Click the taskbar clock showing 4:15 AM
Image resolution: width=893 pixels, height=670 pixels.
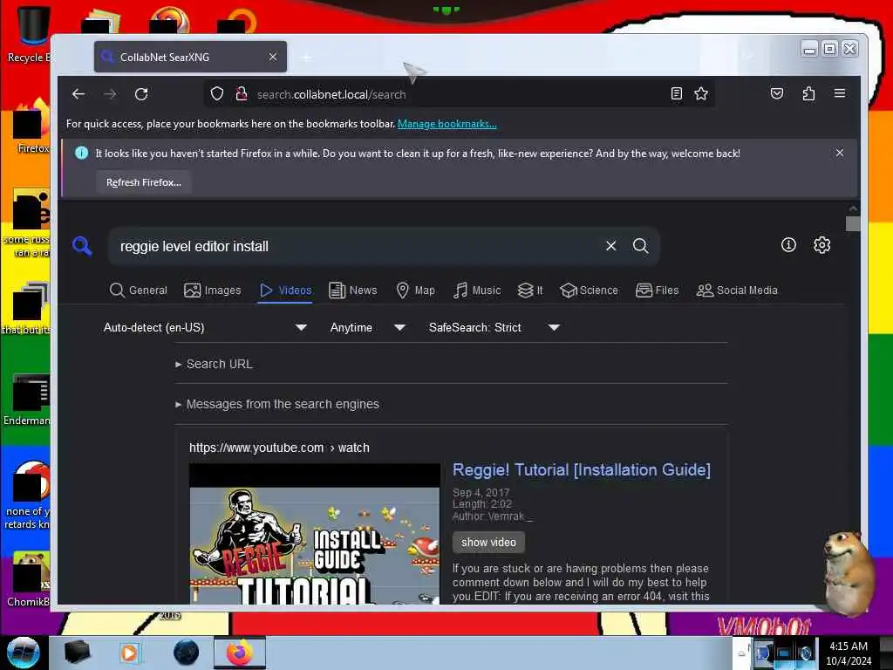pos(848,653)
